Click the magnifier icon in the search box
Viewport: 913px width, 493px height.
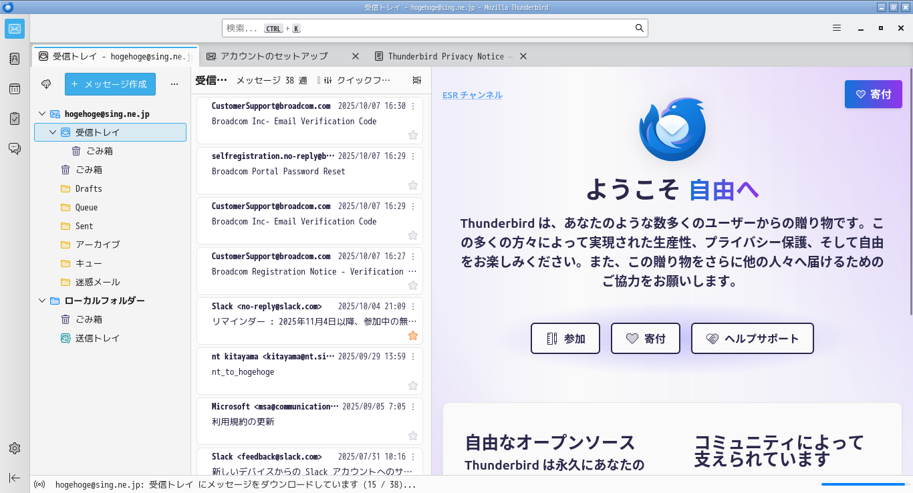[x=639, y=28]
